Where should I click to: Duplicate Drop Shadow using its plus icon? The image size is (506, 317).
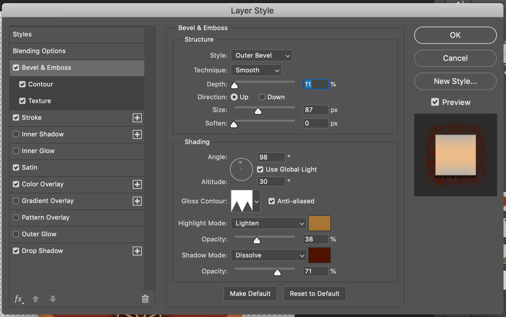[137, 251]
